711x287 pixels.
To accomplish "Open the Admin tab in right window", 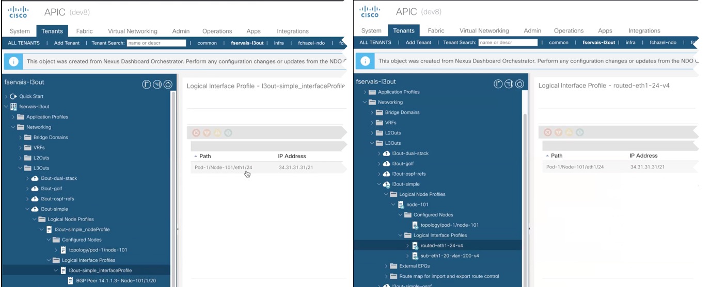I will coord(532,30).
